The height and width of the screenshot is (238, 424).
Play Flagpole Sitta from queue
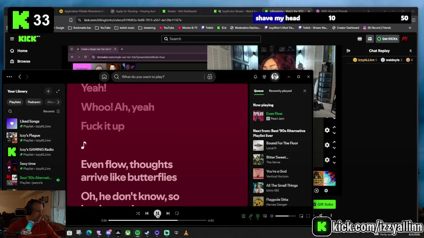tap(281, 202)
